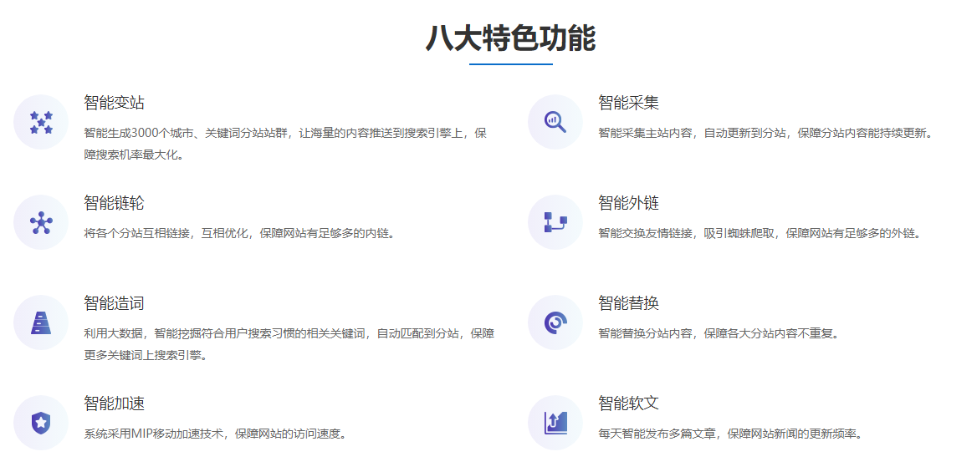Click the 智能加速 shield star icon
This screenshot has height=472, width=977.
coord(41,423)
